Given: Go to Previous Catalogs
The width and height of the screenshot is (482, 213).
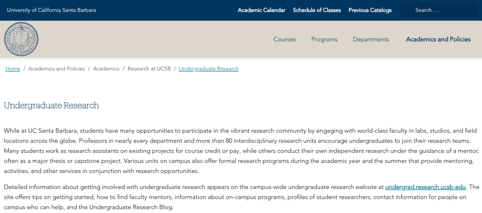Looking at the screenshot, I should (x=370, y=10).
